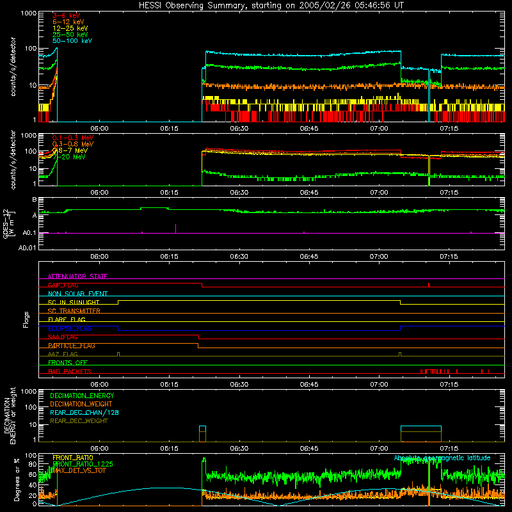Viewport: 512px width, 512px height.
Task: Click the REAR_DEC_CHAN/128 legend label
Action: click(x=84, y=412)
